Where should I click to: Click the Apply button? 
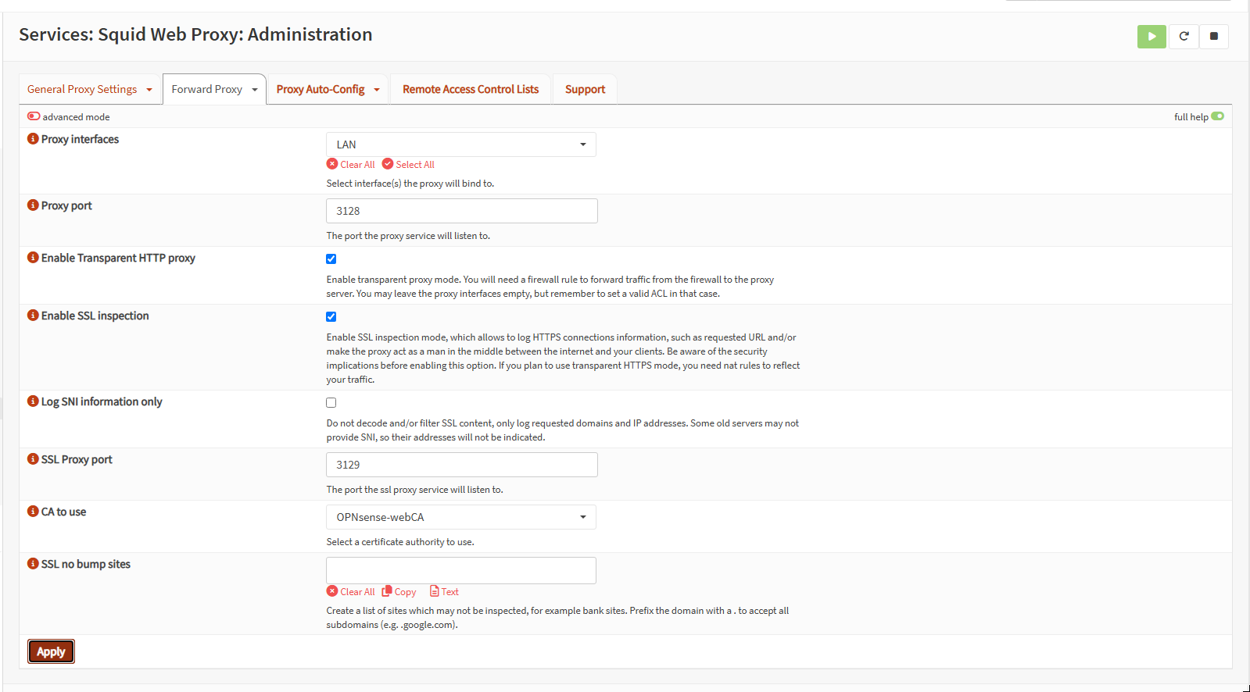[52, 651]
